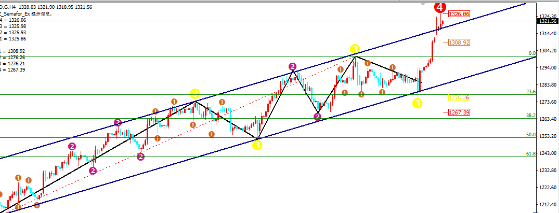Select the yellow 3 marker on the 50.0 line

[257, 145]
